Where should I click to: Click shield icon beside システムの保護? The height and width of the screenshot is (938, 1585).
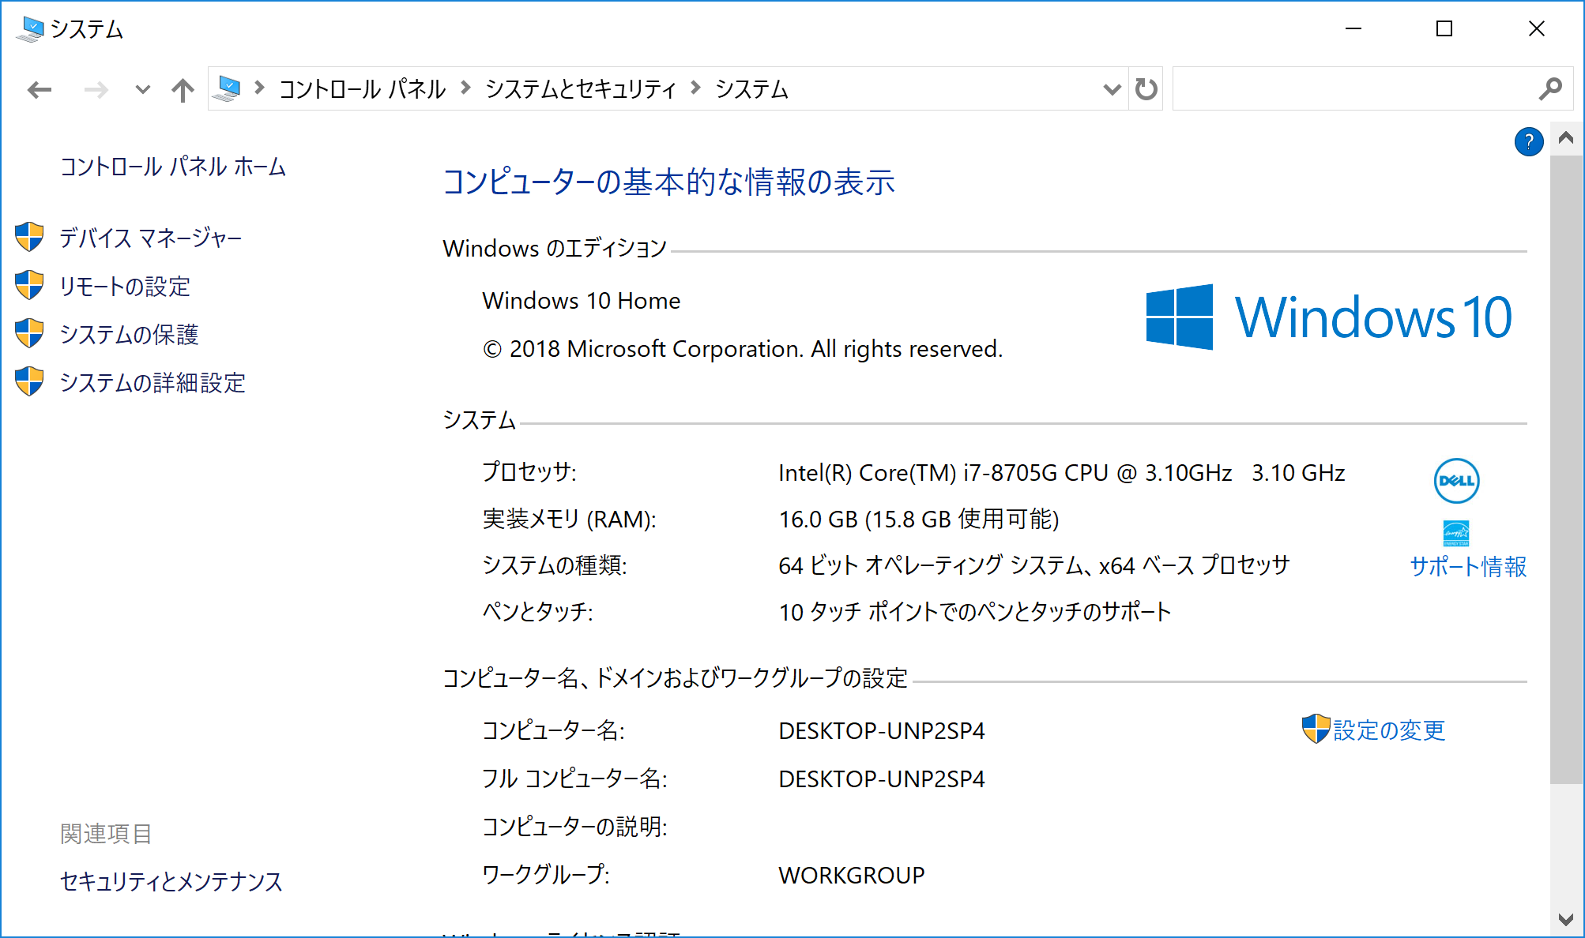tap(30, 333)
